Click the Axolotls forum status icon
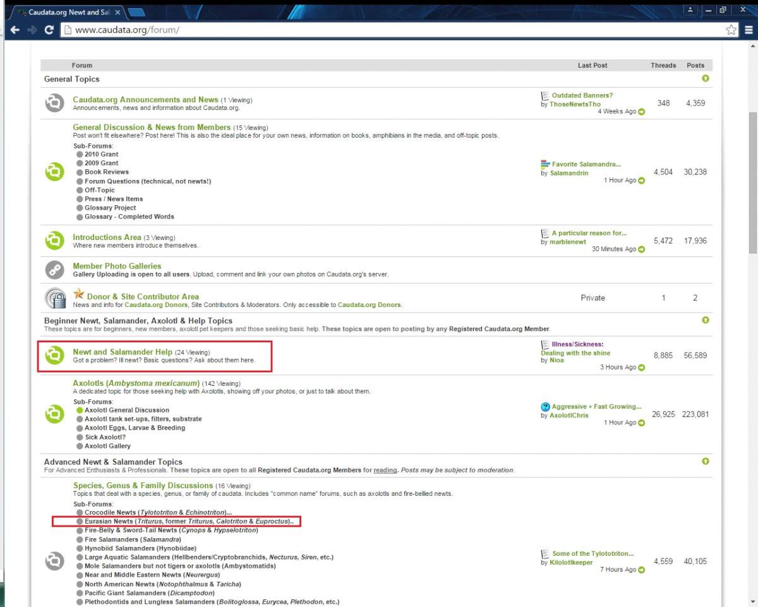This screenshot has height=607, width=758. click(55, 414)
